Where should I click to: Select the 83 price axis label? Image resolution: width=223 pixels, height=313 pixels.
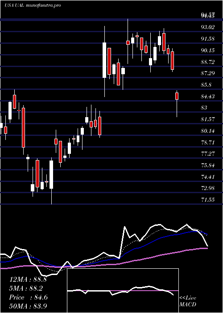tap(204, 108)
